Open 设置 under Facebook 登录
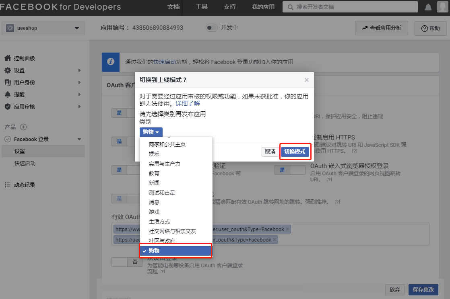The image size is (450, 299). pyautogui.click(x=43, y=151)
